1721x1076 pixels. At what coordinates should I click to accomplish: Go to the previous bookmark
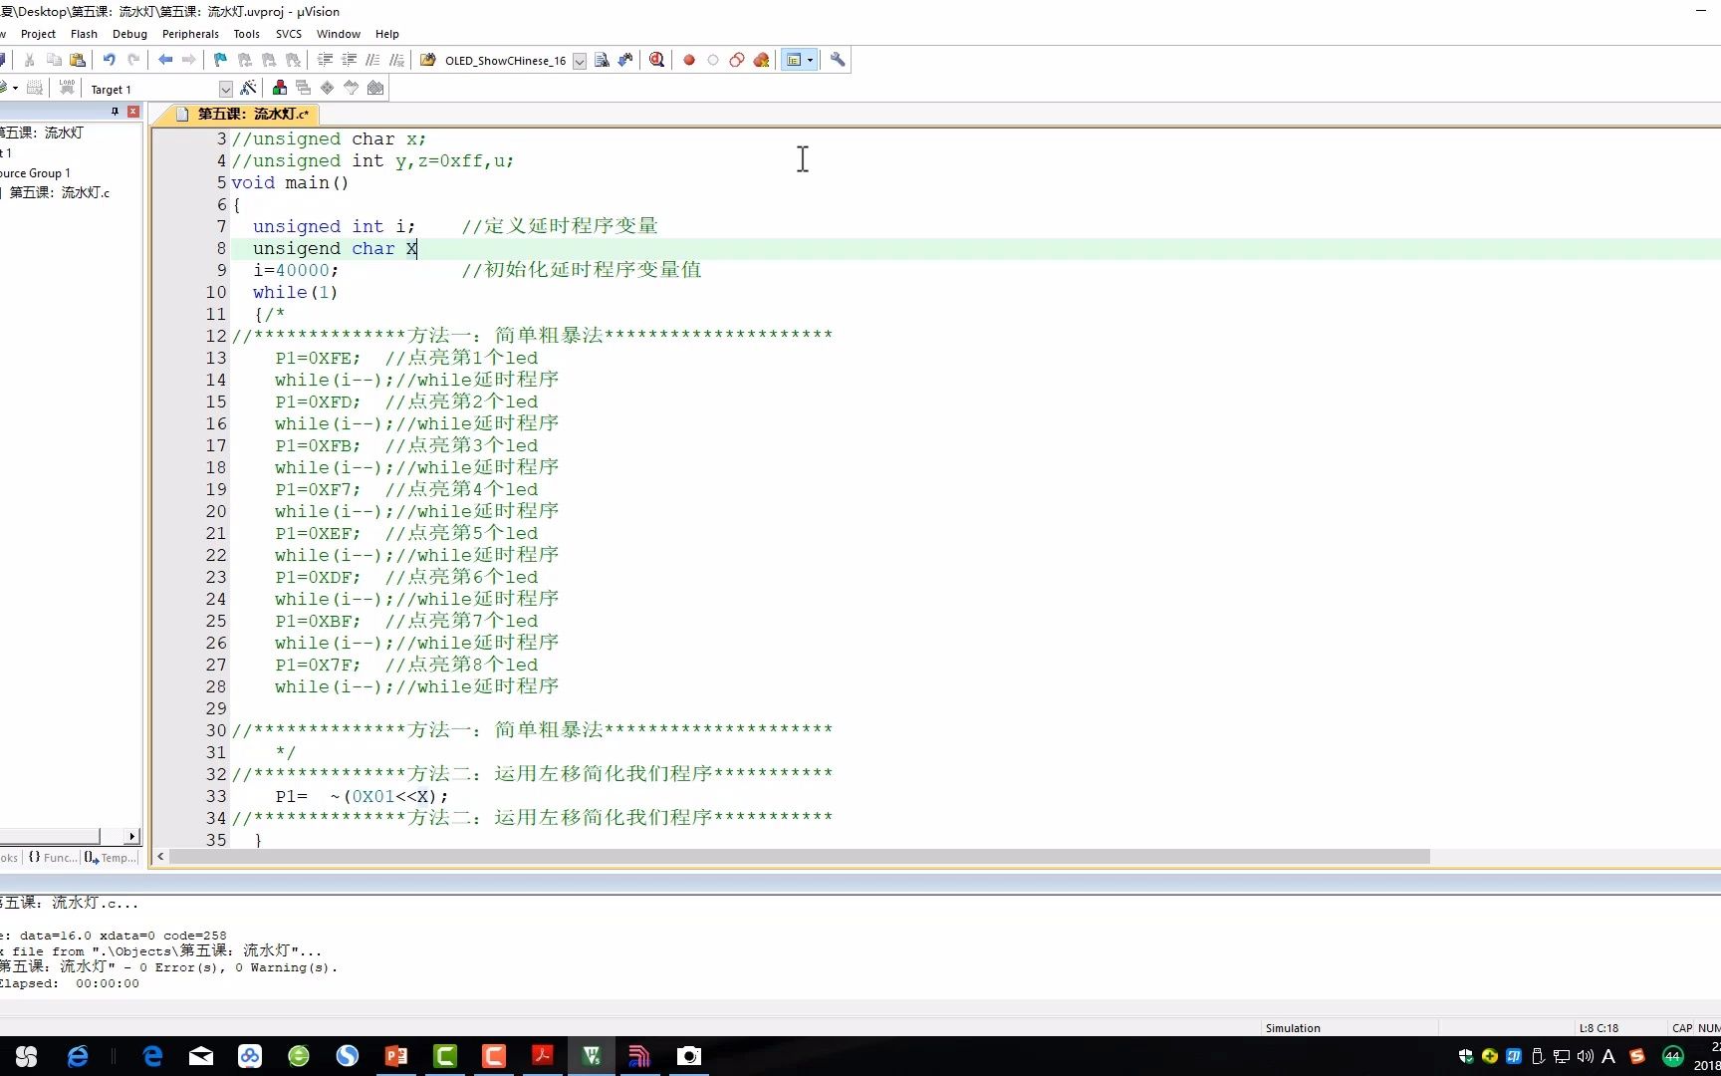244,60
